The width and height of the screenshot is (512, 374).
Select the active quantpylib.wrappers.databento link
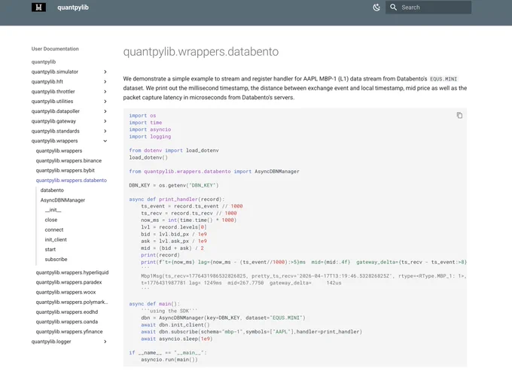pos(72,180)
